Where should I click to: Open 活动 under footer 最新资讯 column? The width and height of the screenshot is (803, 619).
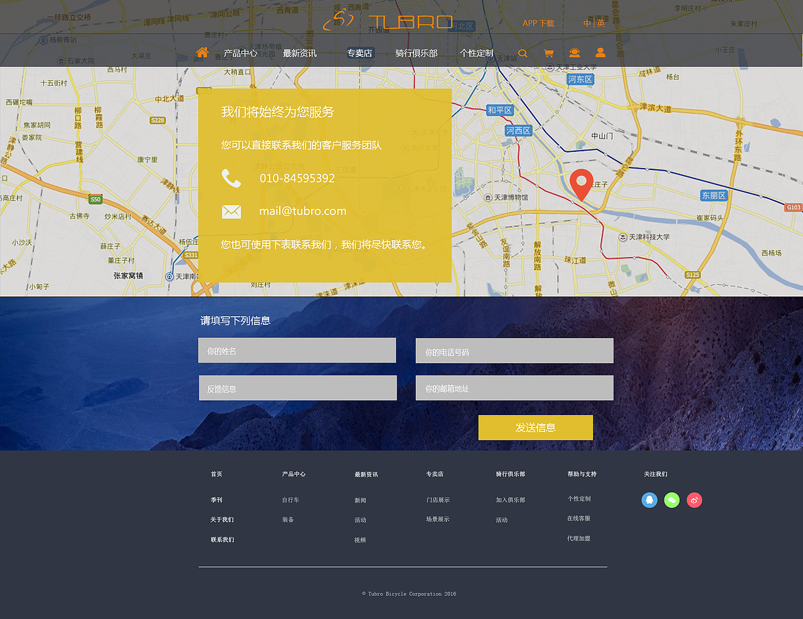[360, 521]
